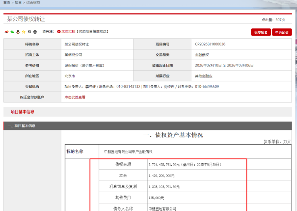Click project number CP2026BJ1000036
The image size is (297, 211).
click(210, 44)
